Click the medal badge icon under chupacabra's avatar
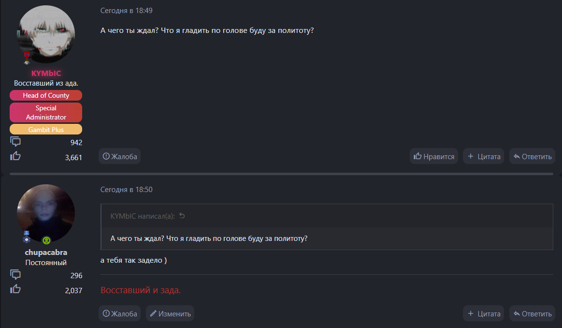Screen dimensions: 562x328 pyautogui.click(x=27, y=237)
